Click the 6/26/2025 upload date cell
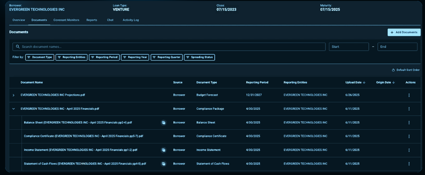The height and width of the screenshot is (175, 425). [x=352, y=95]
